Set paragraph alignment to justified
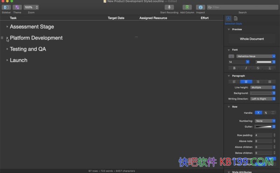This screenshot has height=173, width=280. point(270,81)
